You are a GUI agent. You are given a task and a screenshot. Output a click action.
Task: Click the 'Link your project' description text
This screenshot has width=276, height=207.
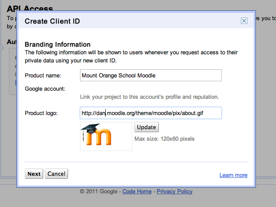tap(149, 97)
